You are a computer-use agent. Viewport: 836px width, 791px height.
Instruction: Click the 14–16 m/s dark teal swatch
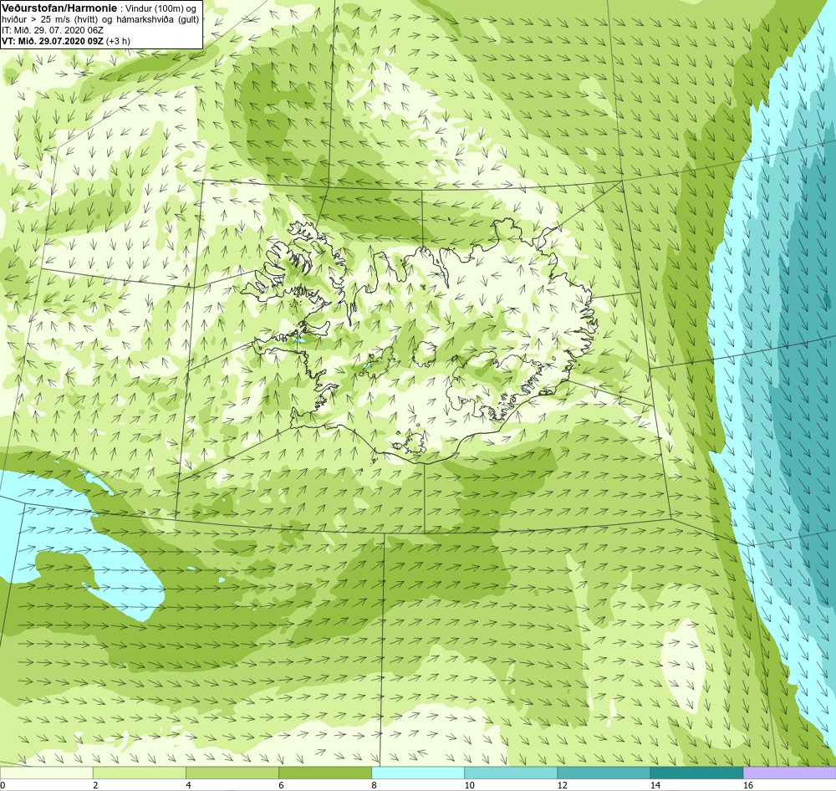tap(696, 773)
